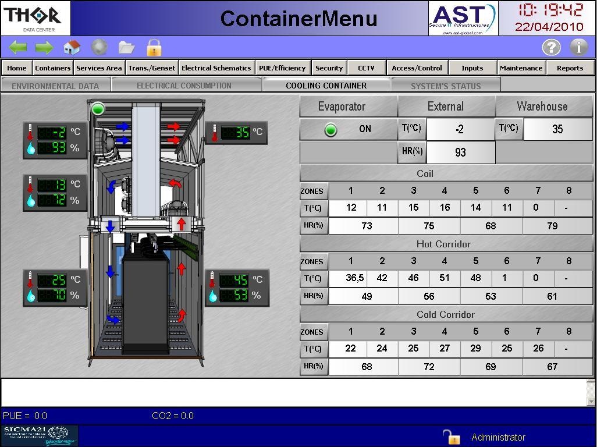Switch to Electrical Consumption tab
The height and width of the screenshot is (447, 597).
click(x=184, y=86)
